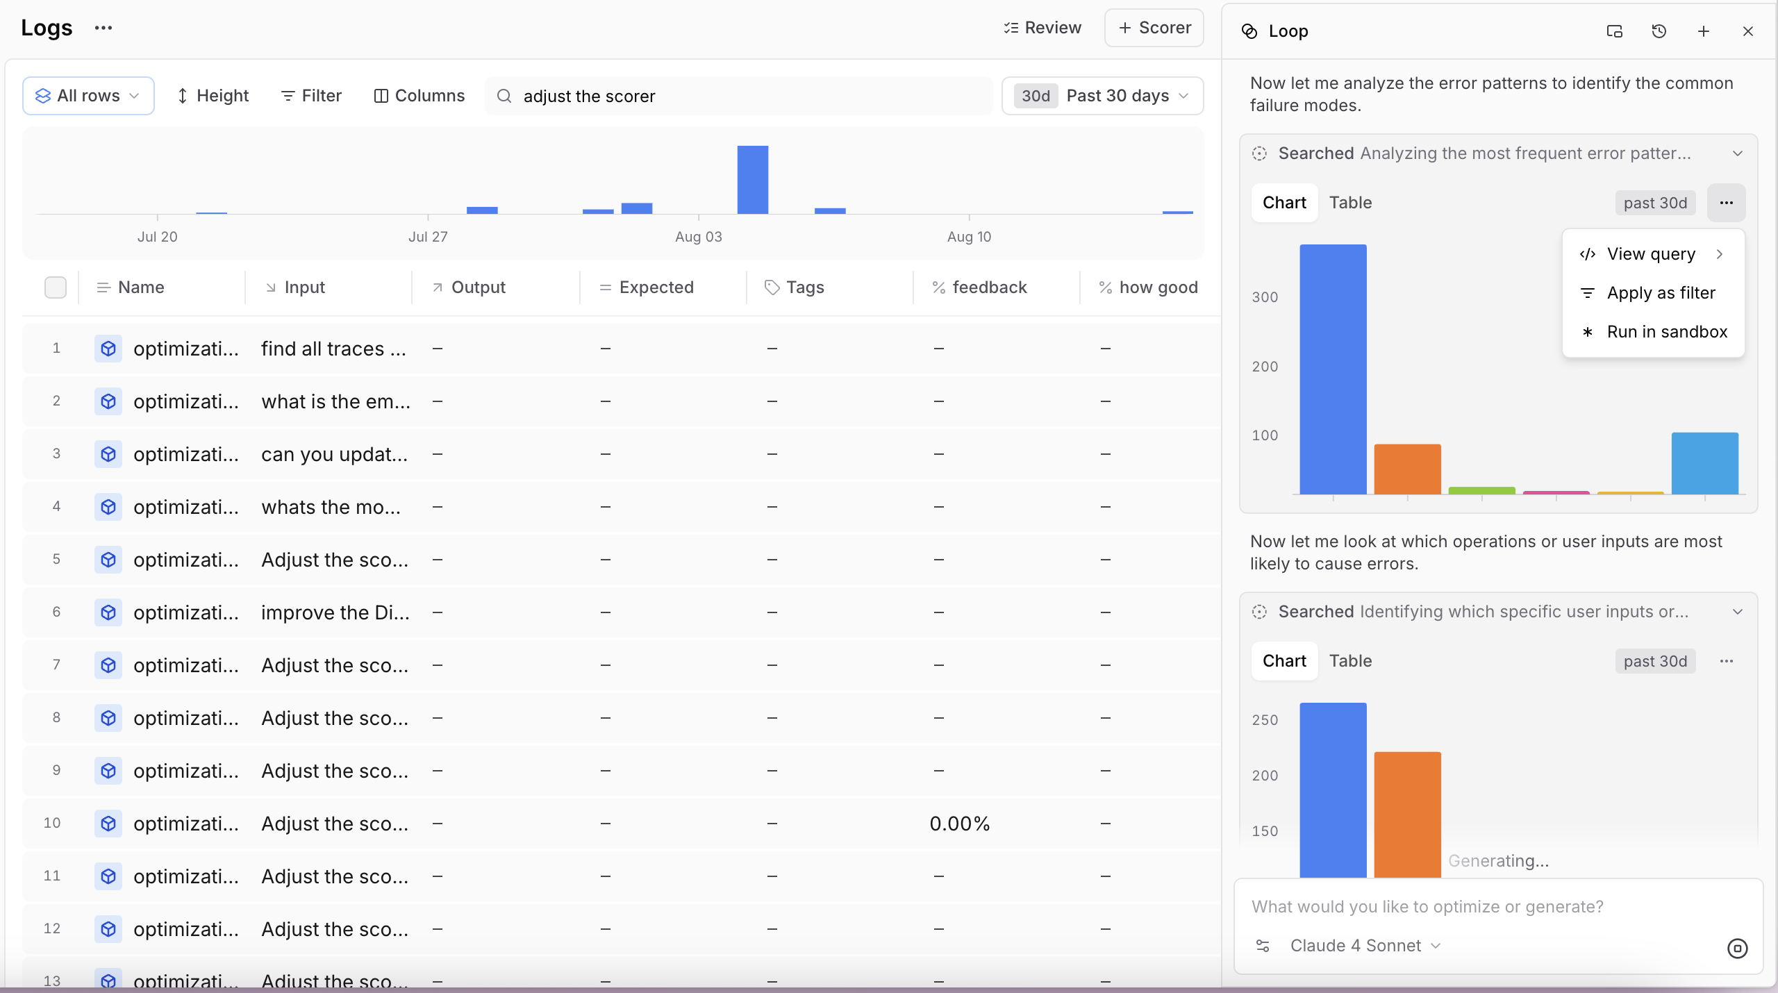
Task: Open the Claude 4 Sonnet model selector
Action: [x=1364, y=945]
